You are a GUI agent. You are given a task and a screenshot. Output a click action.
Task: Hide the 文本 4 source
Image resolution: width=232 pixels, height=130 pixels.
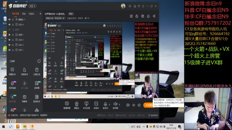click(10, 25)
